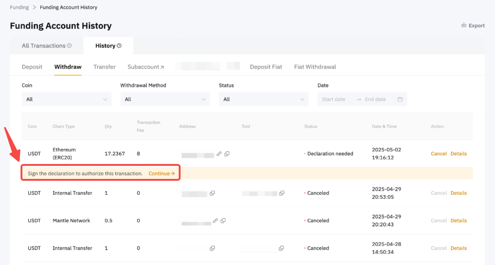Switch to the Deposit tab
Screen dimensions: 495x265
click(x=32, y=67)
